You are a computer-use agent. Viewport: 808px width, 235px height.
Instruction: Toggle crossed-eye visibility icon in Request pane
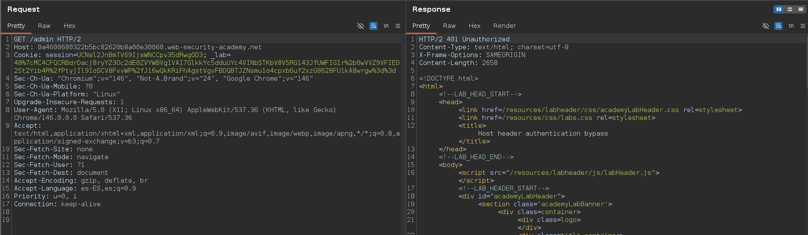coord(360,26)
